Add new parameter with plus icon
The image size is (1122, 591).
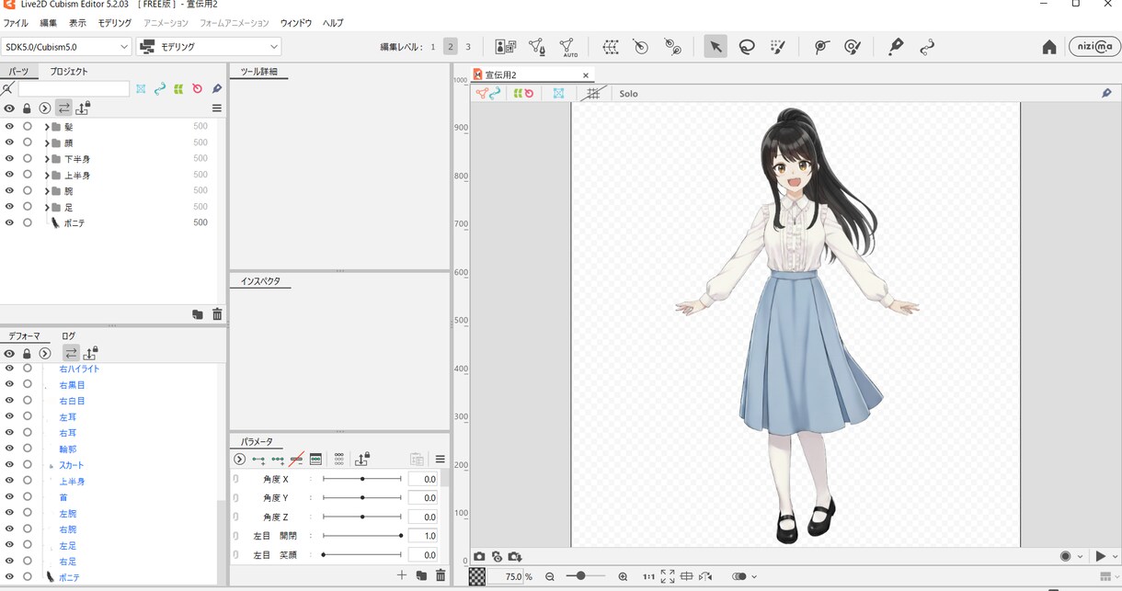tap(402, 575)
